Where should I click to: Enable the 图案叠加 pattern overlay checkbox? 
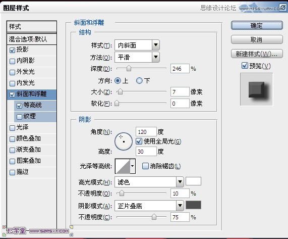click(x=12, y=161)
